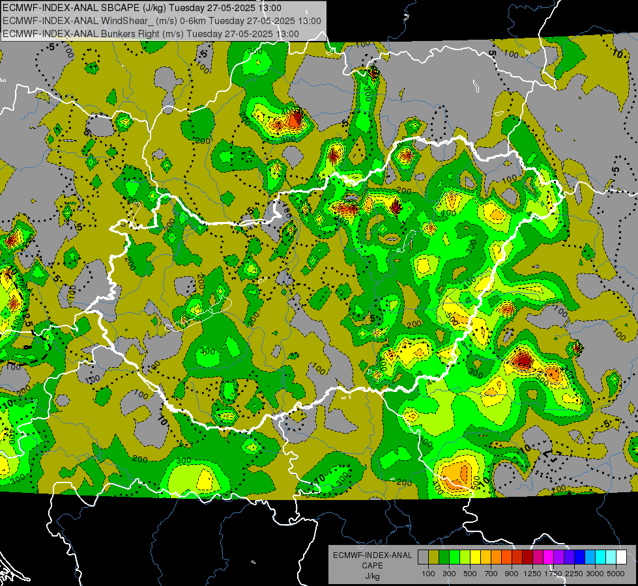Click legend heading ECMWF-INDEX-ANAL
The height and width of the screenshot is (586, 638).
(373, 555)
